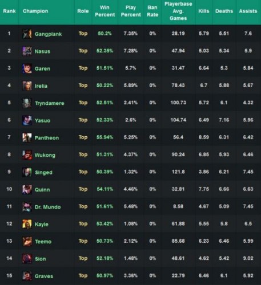The height and width of the screenshot is (285, 261).
Task: Click the Nasus champion portrait icon
Action: 27,51
